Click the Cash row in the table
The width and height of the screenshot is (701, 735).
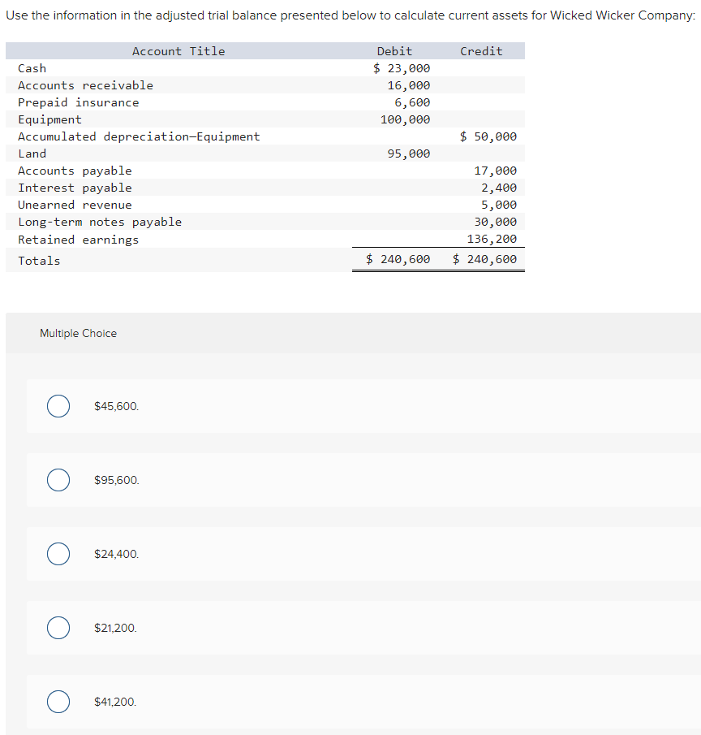pyautogui.click(x=32, y=68)
